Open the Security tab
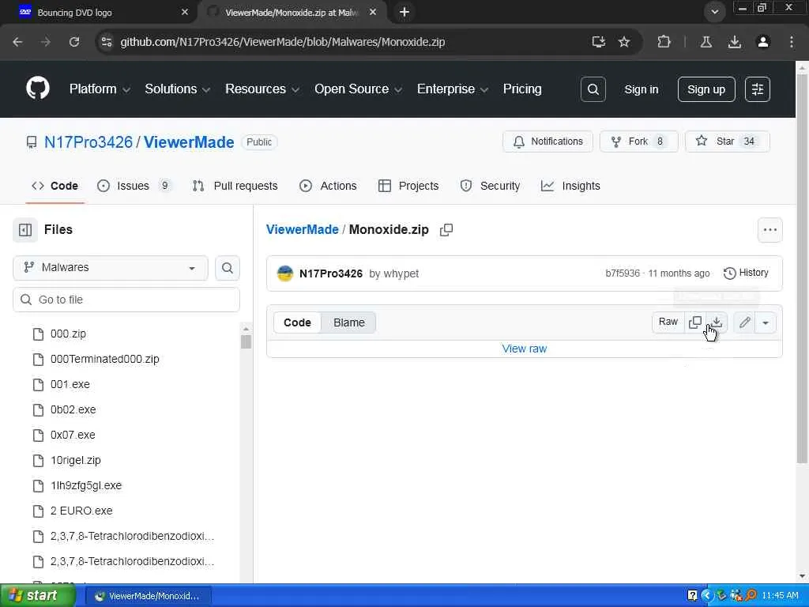 [x=490, y=186]
